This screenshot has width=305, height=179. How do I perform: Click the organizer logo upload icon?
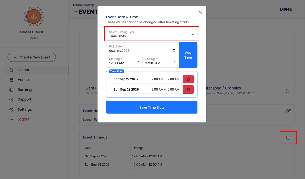click(287, 91)
